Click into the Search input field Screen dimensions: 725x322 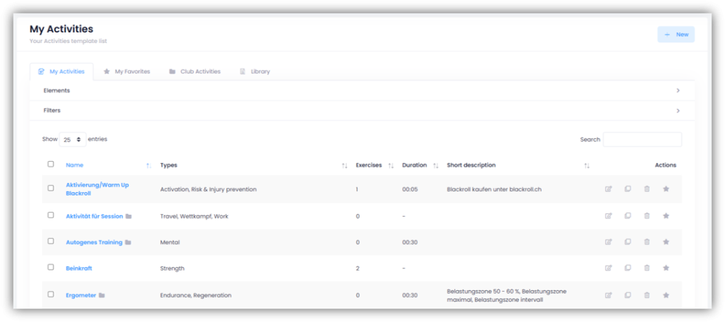pos(642,139)
